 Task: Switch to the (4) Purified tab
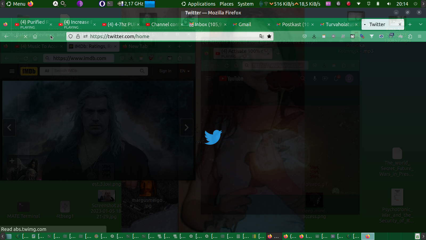[33, 24]
